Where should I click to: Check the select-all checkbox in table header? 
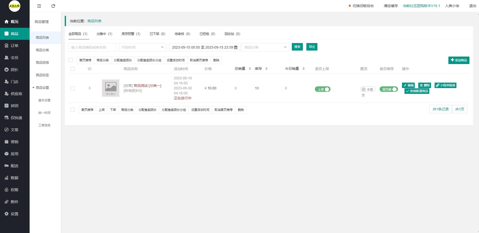click(73, 69)
